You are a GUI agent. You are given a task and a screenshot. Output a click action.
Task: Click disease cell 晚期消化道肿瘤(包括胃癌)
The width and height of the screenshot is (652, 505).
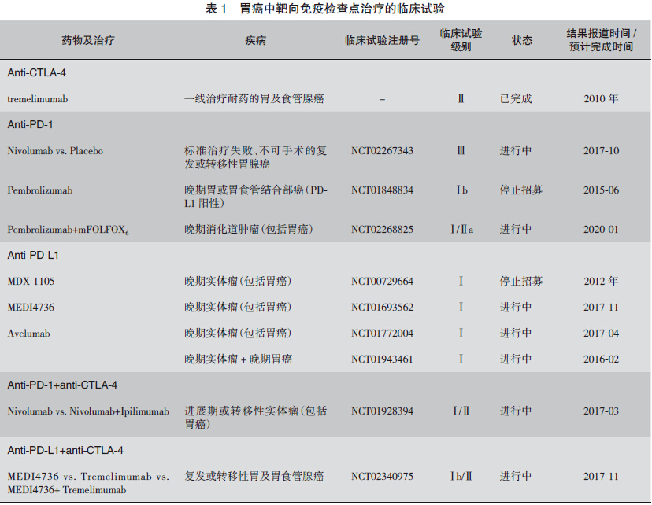tap(249, 229)
